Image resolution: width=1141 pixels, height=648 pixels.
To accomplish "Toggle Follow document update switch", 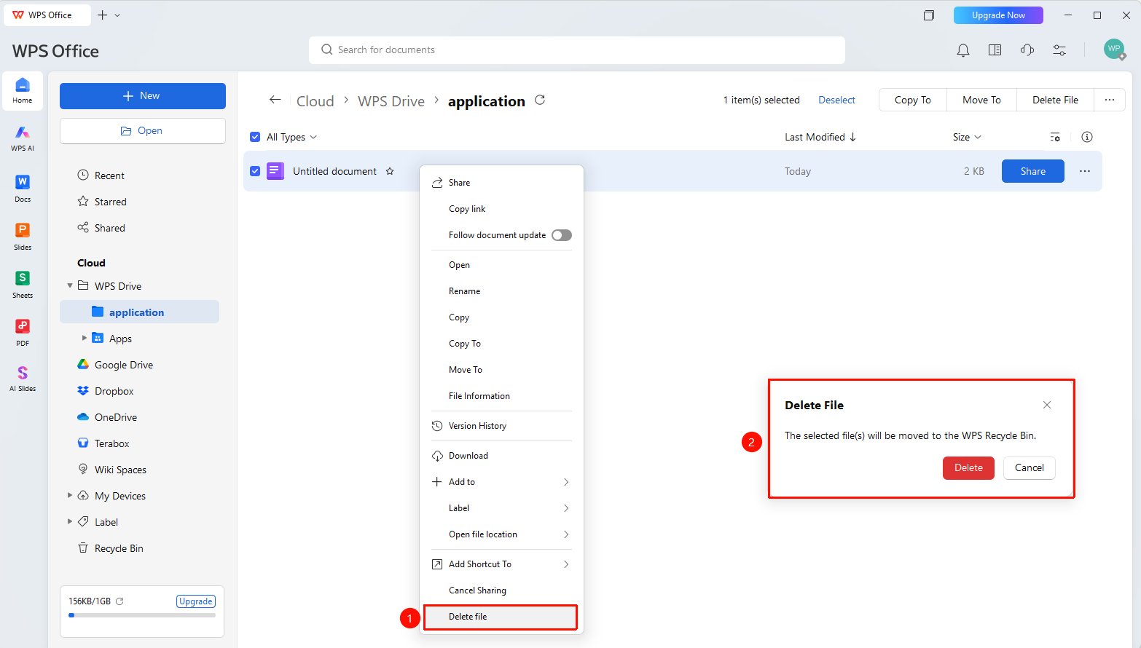I will tap(562, 235).
